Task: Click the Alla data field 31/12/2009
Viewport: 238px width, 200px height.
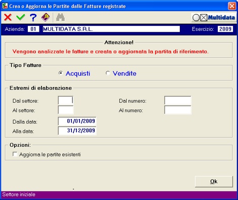Action: (x=77, y=131)
